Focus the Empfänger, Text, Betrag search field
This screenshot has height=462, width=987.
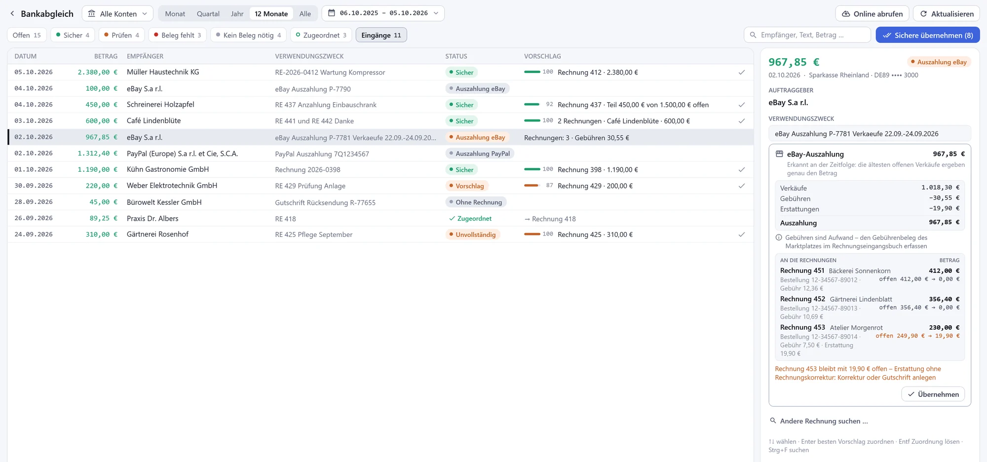pyautogui.click(x=807, y=35)
